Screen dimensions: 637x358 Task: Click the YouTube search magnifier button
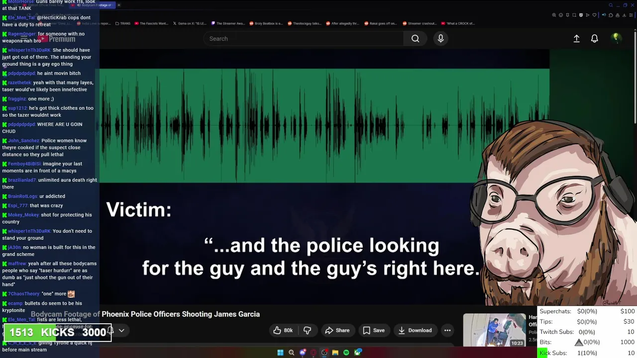click(x=415, y=38)
